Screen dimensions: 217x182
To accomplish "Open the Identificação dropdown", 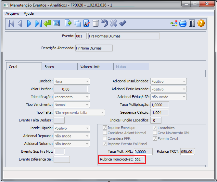I will (72, 97).
